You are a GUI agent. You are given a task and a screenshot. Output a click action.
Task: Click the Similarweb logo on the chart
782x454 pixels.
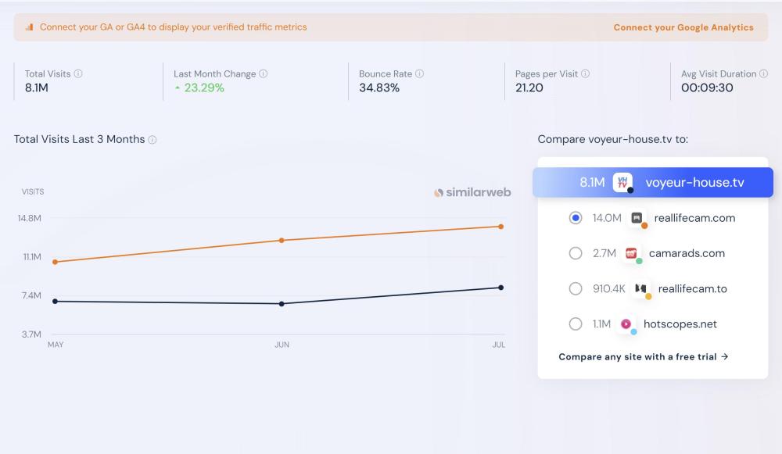tap(472, 192)
